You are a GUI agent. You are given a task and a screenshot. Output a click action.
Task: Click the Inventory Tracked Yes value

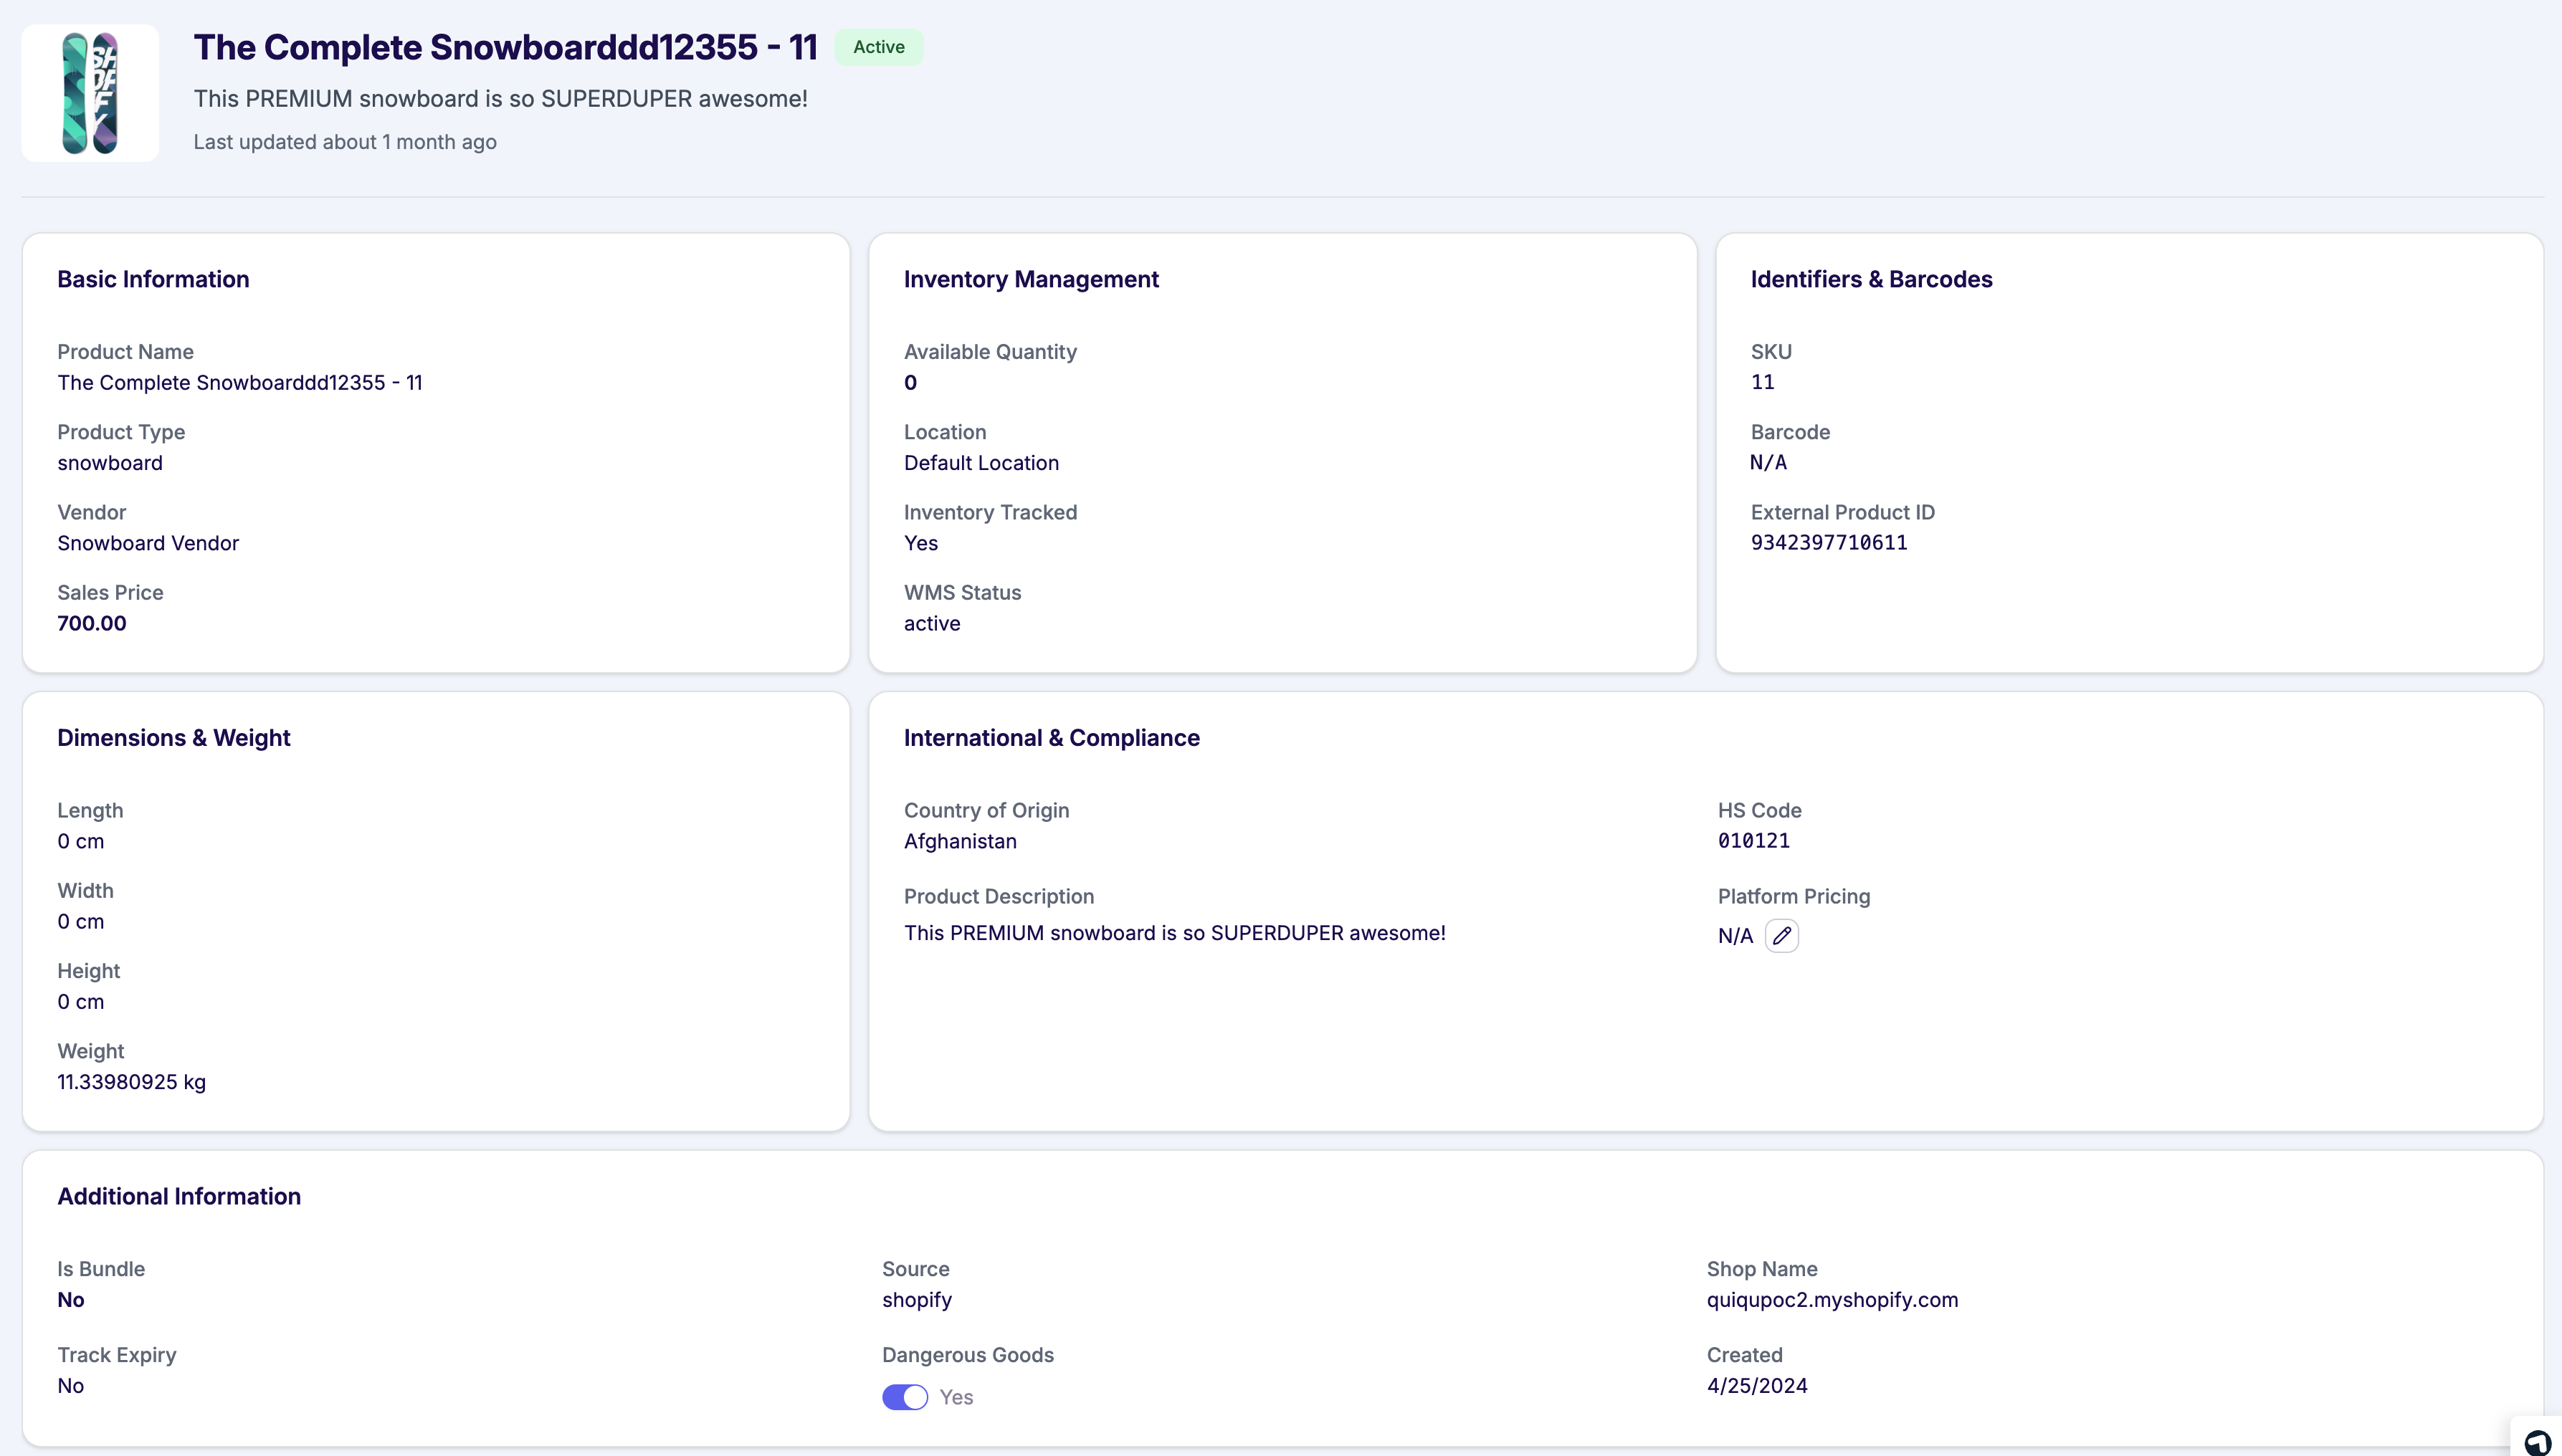point(920,543)
